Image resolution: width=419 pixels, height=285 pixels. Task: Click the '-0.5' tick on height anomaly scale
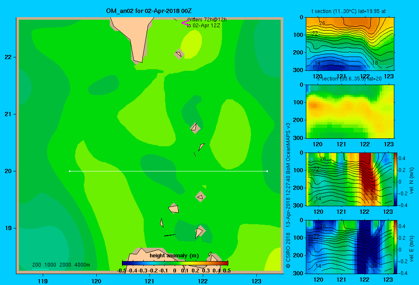coord(122,271)
